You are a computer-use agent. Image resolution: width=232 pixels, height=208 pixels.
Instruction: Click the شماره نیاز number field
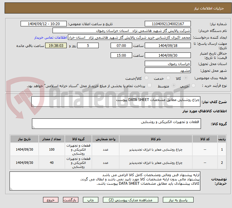168,24
